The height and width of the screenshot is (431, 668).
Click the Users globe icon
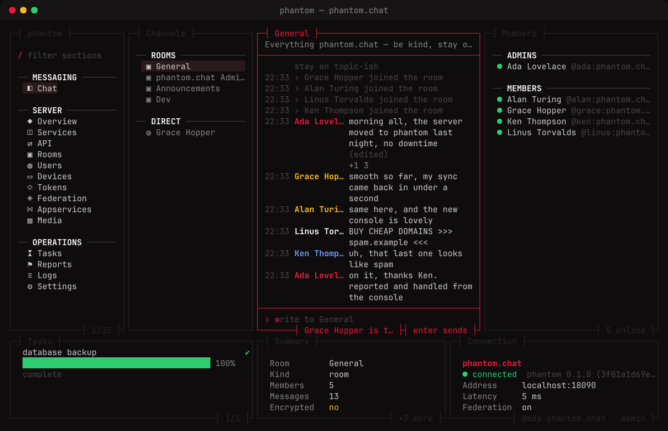(30, 165)
